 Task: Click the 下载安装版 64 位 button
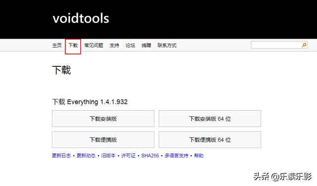[x=210, y=119]
